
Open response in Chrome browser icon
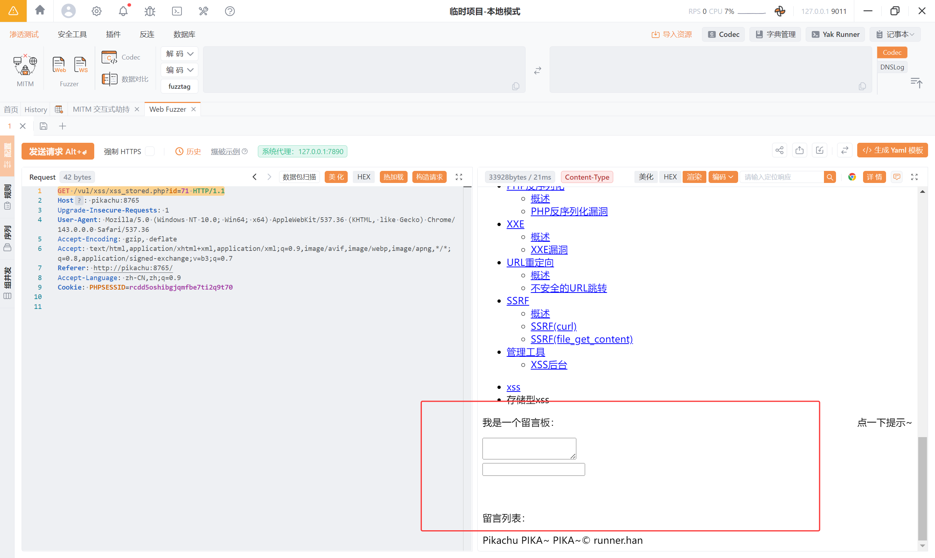click(851, 177)
